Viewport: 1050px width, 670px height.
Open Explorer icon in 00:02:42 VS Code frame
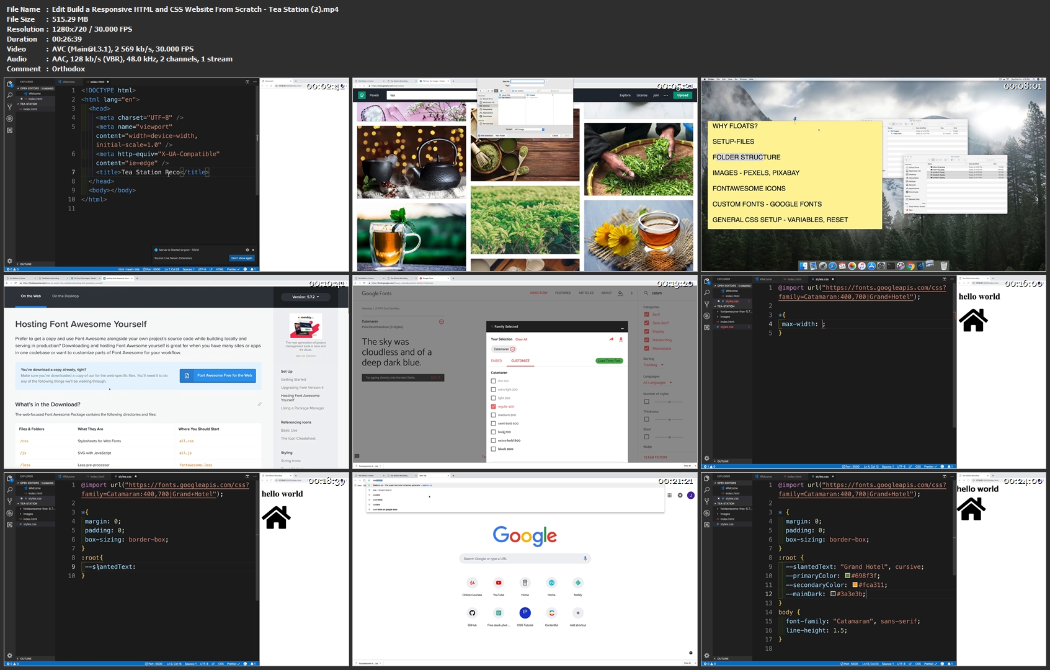point(9,84)
